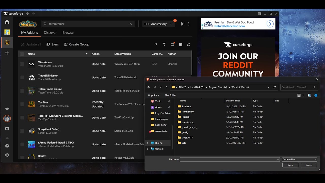Check the sArena Updated row checkbox

[x=22, y=144]
